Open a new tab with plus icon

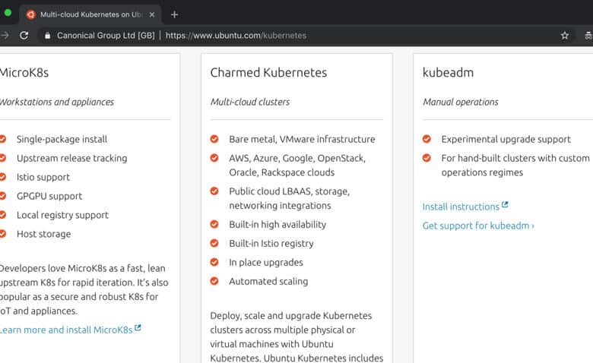tap(174, 14)
